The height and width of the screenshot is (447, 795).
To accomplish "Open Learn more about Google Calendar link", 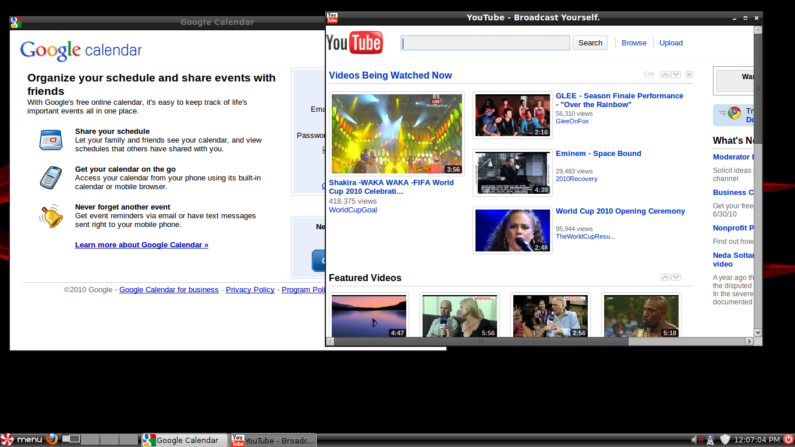I will pyautogui.click(x=141, y=245).
